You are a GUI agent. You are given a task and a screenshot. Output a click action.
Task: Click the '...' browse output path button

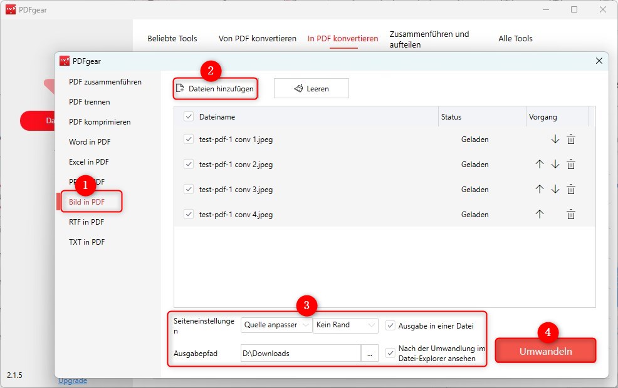370,354
